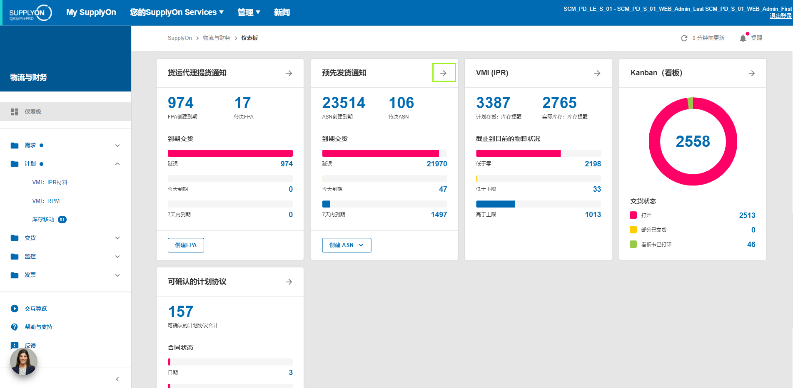Open the 帮助与支持 link
Viewport: 793px width, 388px height.
(x=39, y=327)
